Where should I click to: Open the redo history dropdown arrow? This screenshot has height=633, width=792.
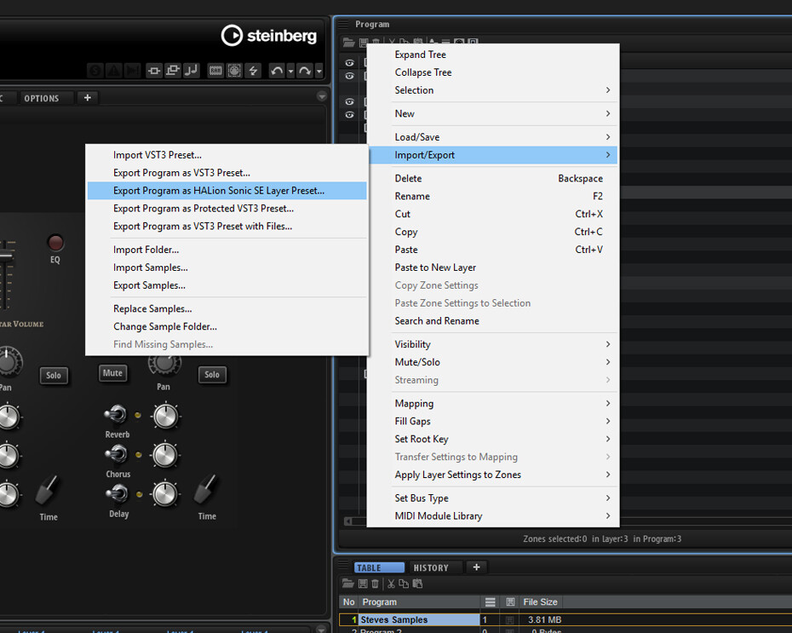(319, 72)
